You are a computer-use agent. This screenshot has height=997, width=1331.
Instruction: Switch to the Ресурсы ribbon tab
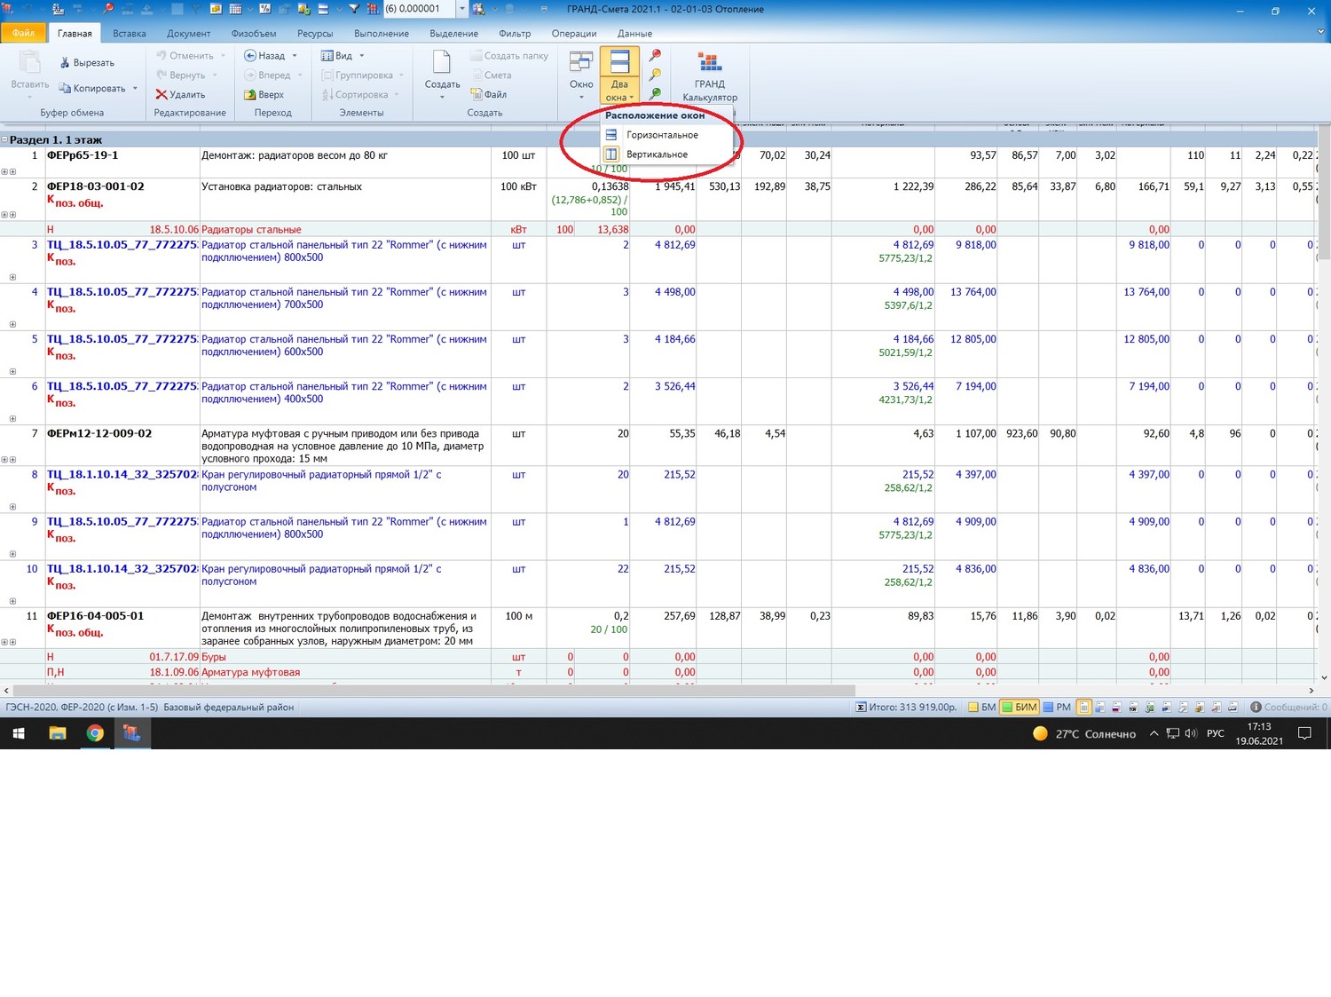[315, 34]
